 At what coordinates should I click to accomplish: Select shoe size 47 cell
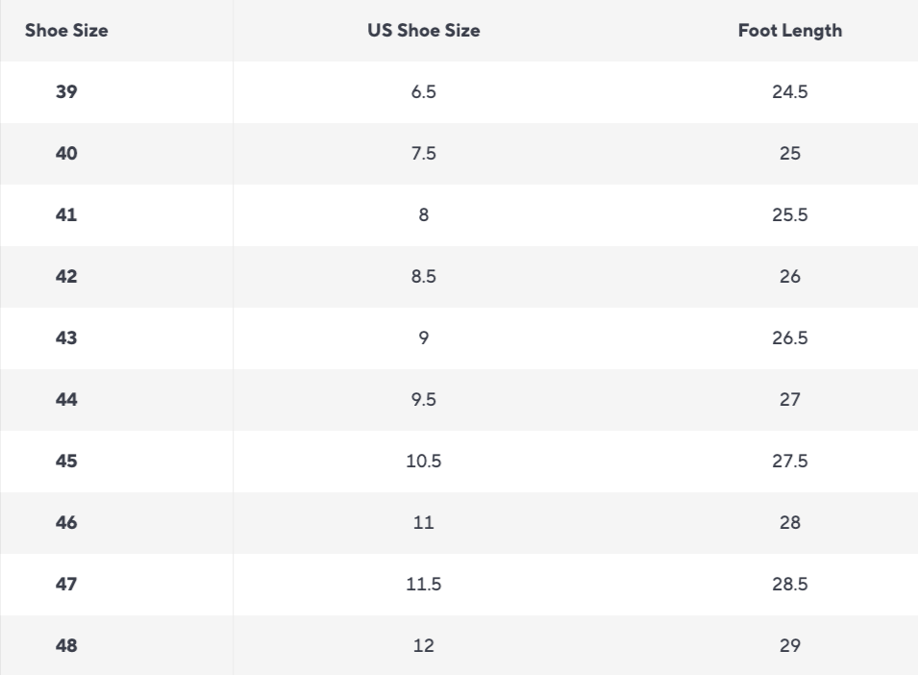66,585
